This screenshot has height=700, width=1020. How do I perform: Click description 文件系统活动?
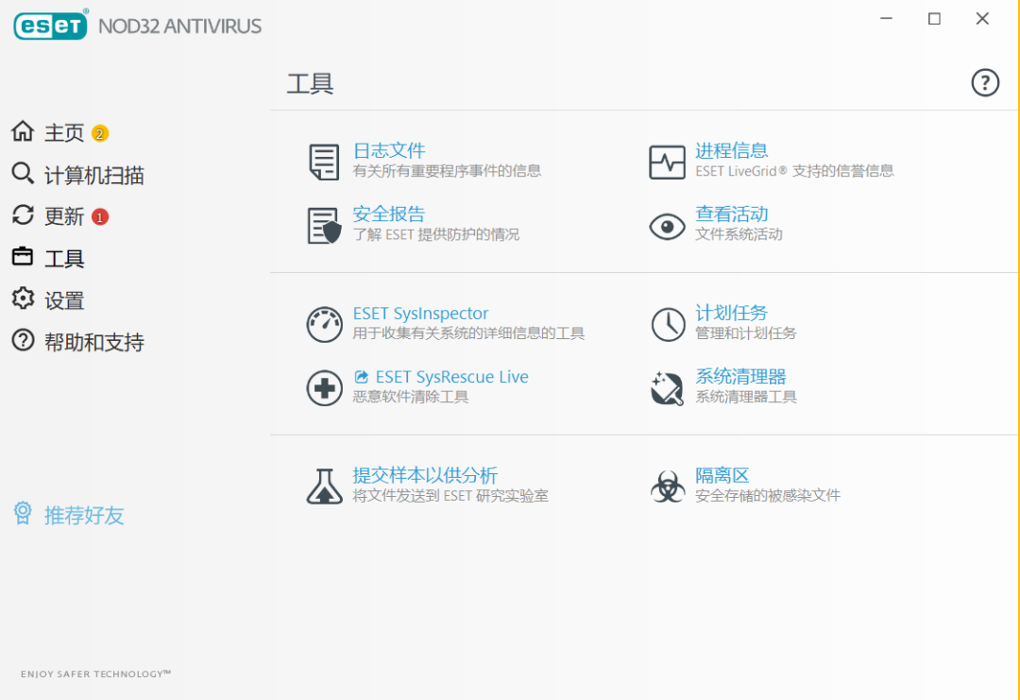click(739, 234)
